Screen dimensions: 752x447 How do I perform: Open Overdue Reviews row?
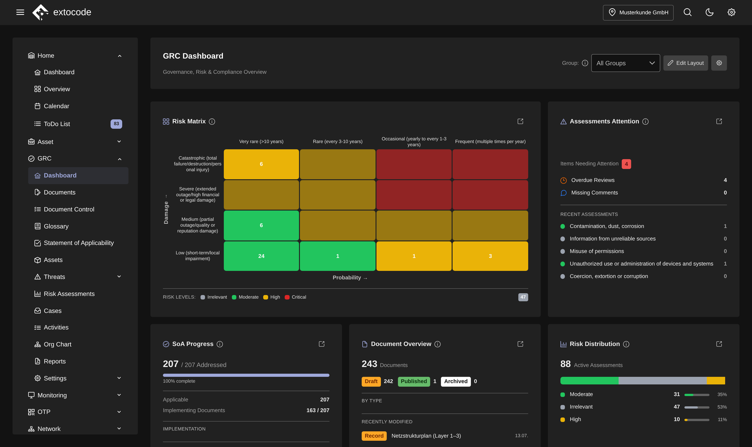[x=643, y=180]
